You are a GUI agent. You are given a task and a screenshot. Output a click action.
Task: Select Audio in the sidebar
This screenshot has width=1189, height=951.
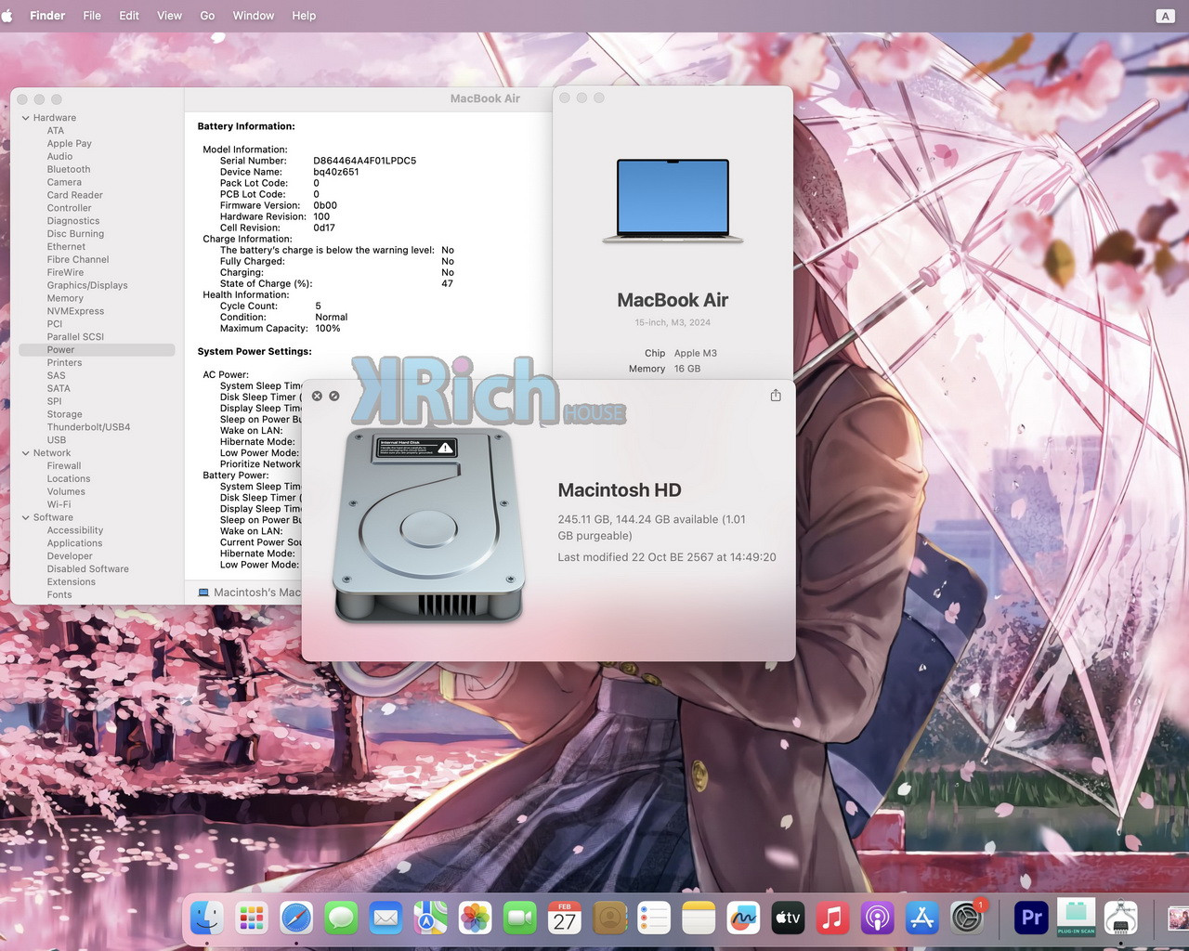[59, 156]
